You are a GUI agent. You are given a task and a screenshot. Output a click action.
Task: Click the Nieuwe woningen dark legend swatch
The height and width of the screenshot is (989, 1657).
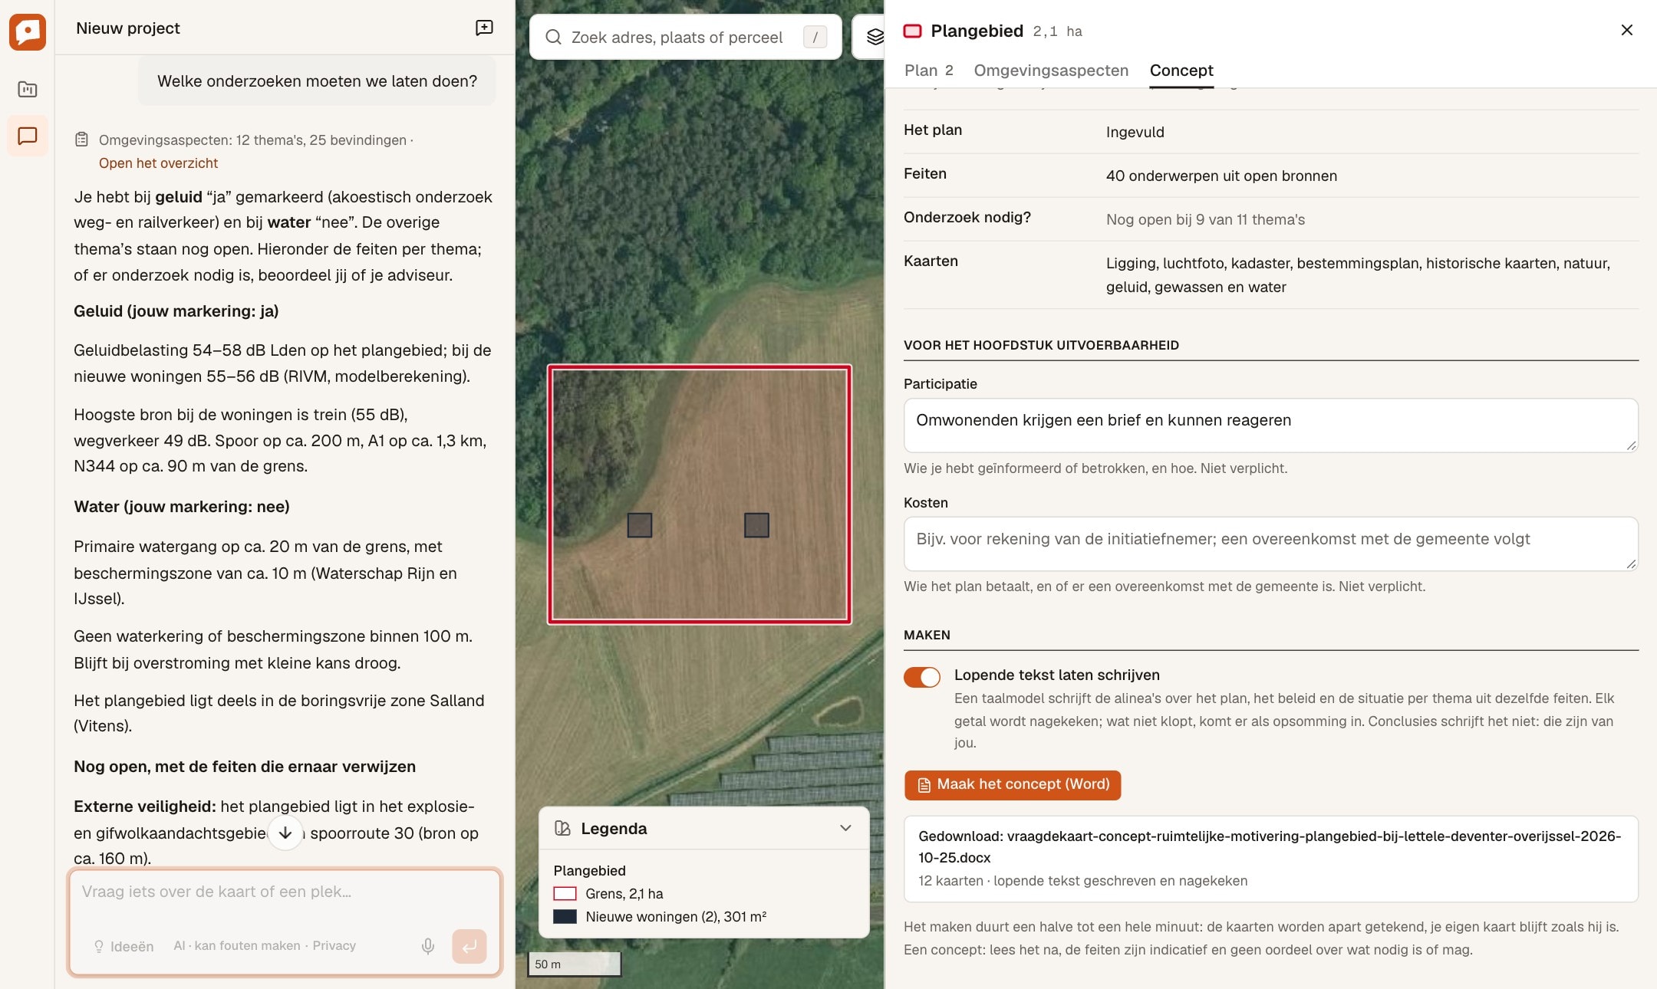(565, 917)
